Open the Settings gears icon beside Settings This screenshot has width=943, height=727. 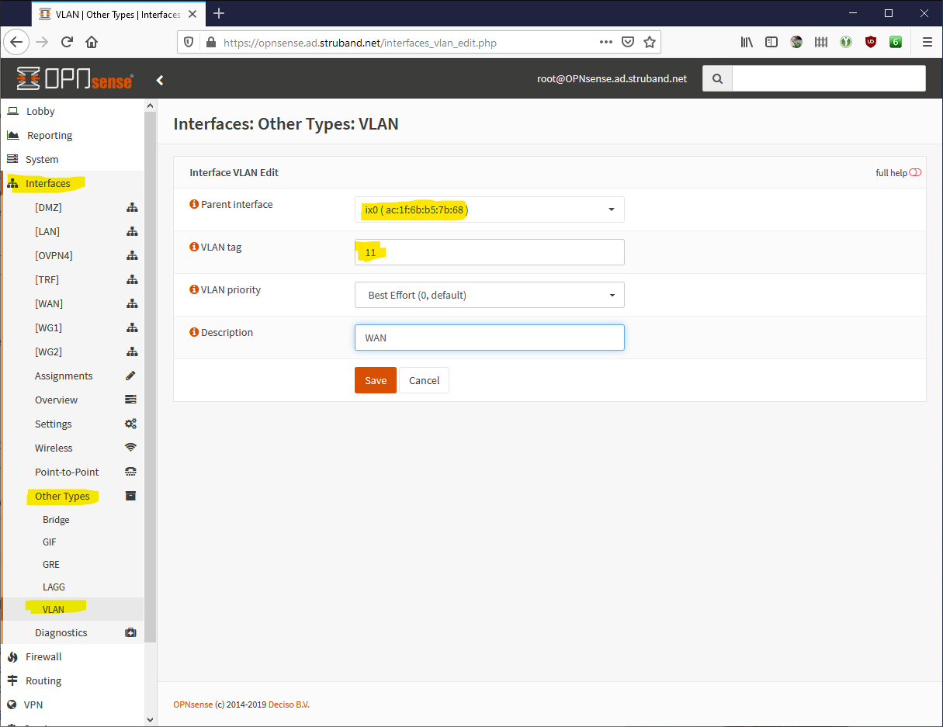click(x=130, y=424)
